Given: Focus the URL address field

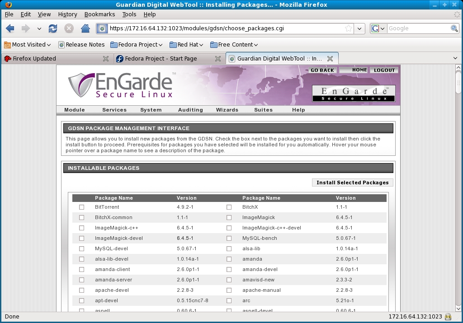Looking at the screenshot, I should (x=226, y=28).
